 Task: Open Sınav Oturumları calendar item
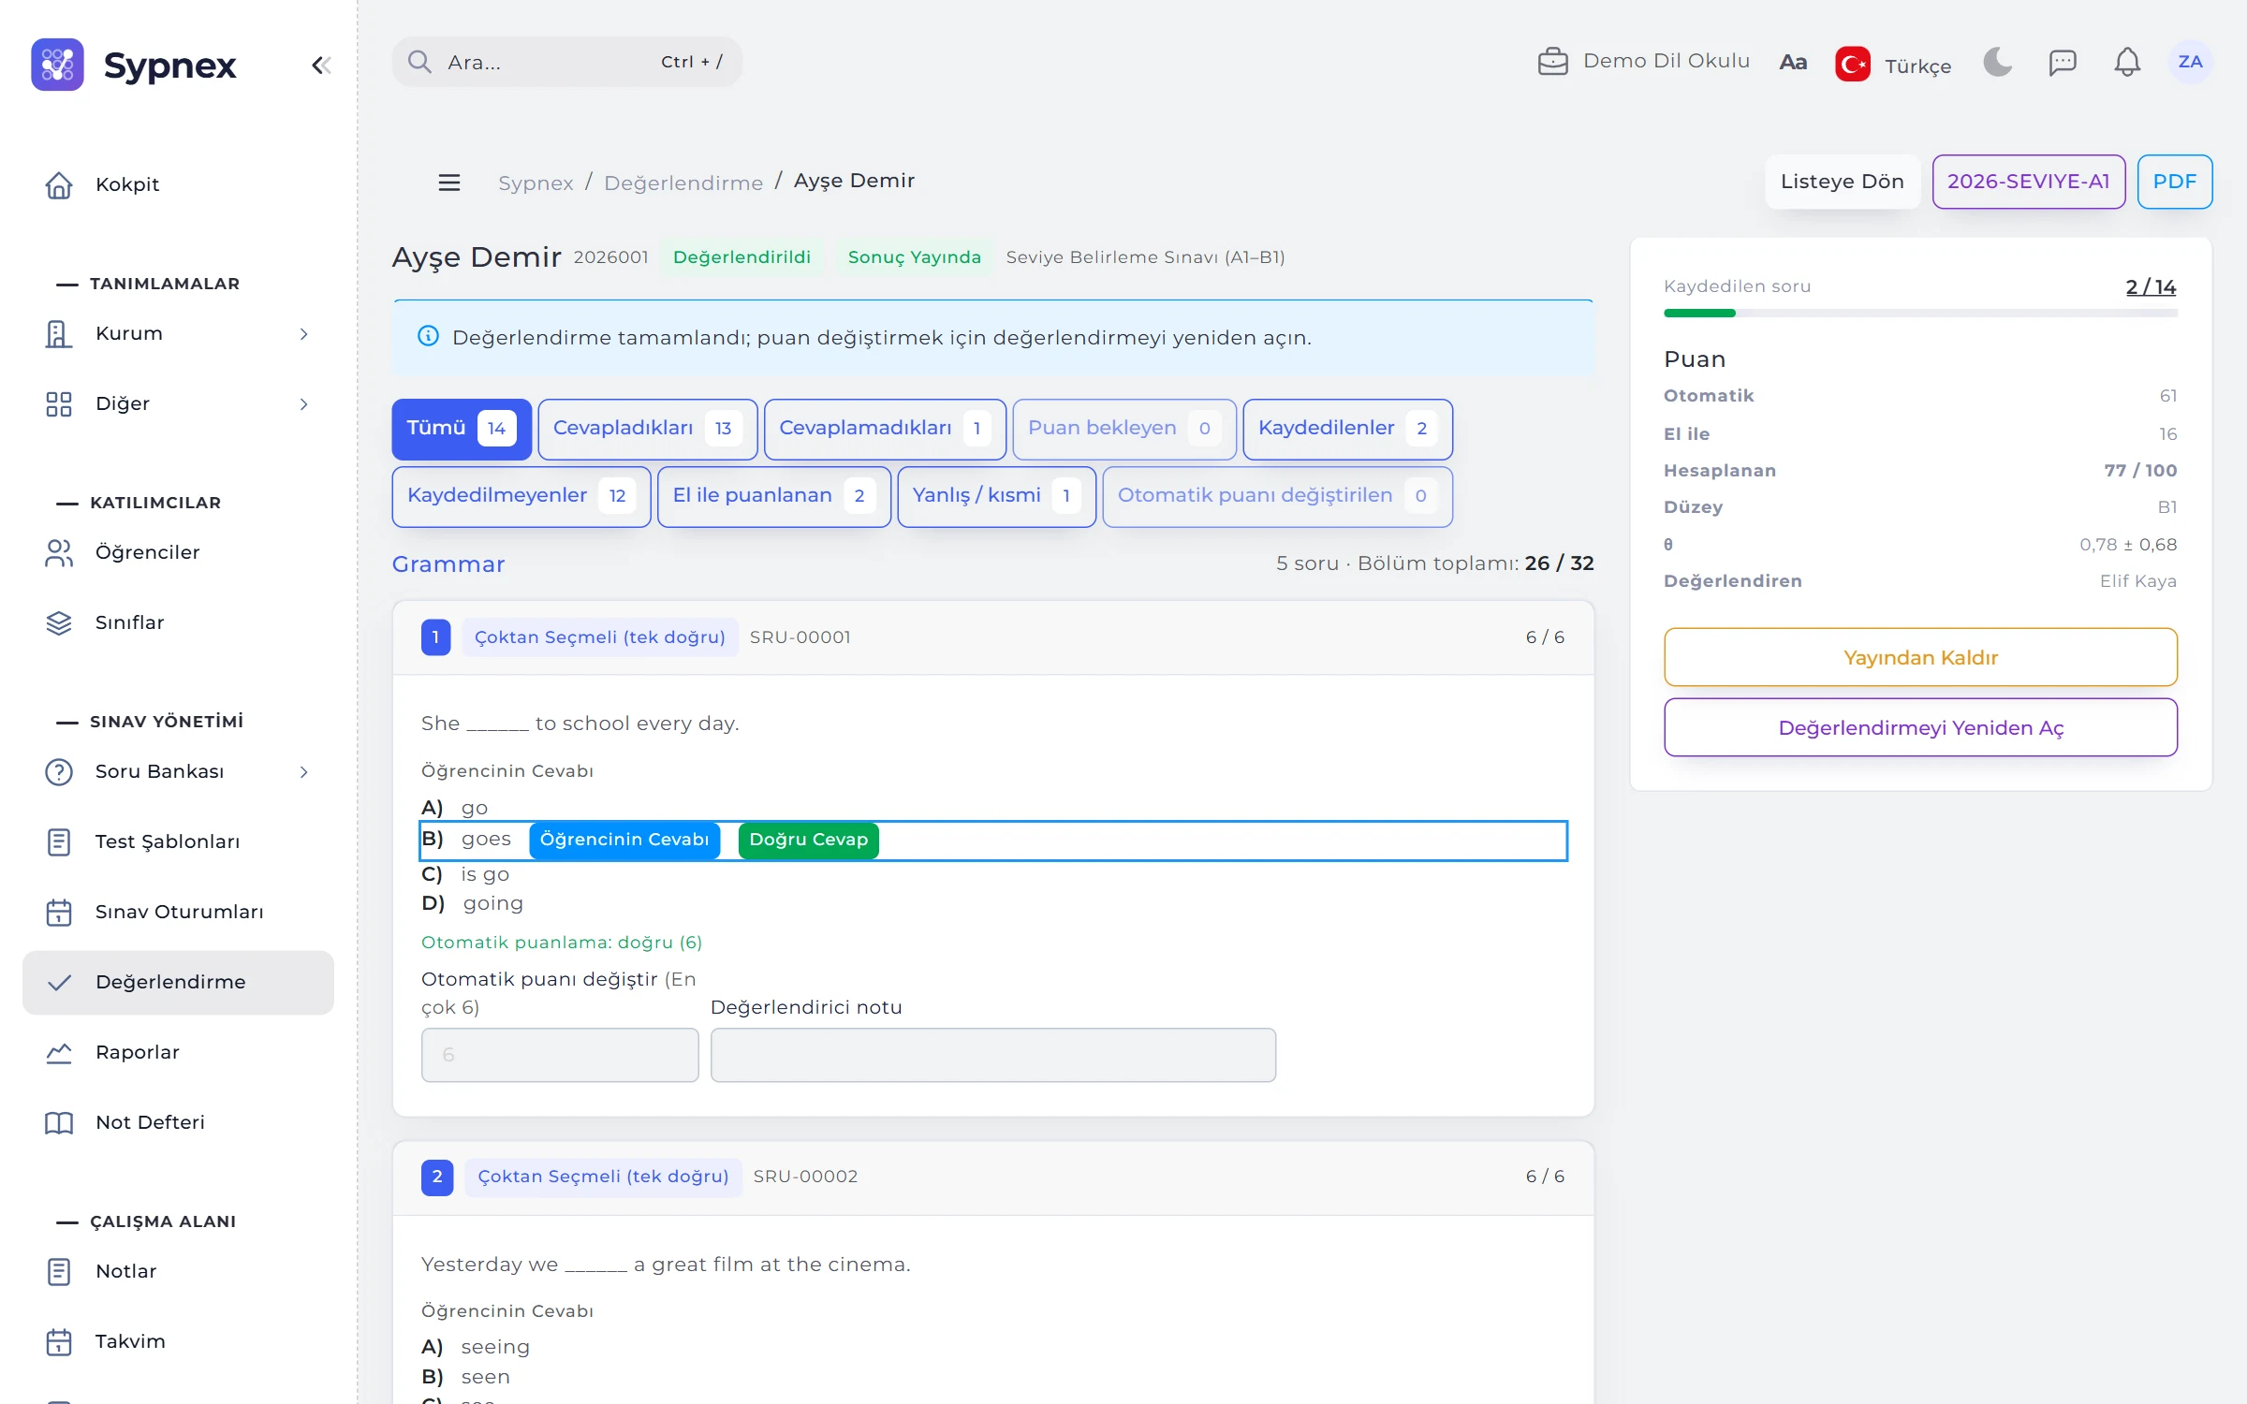pyautogui.click(x=178, y=912)
